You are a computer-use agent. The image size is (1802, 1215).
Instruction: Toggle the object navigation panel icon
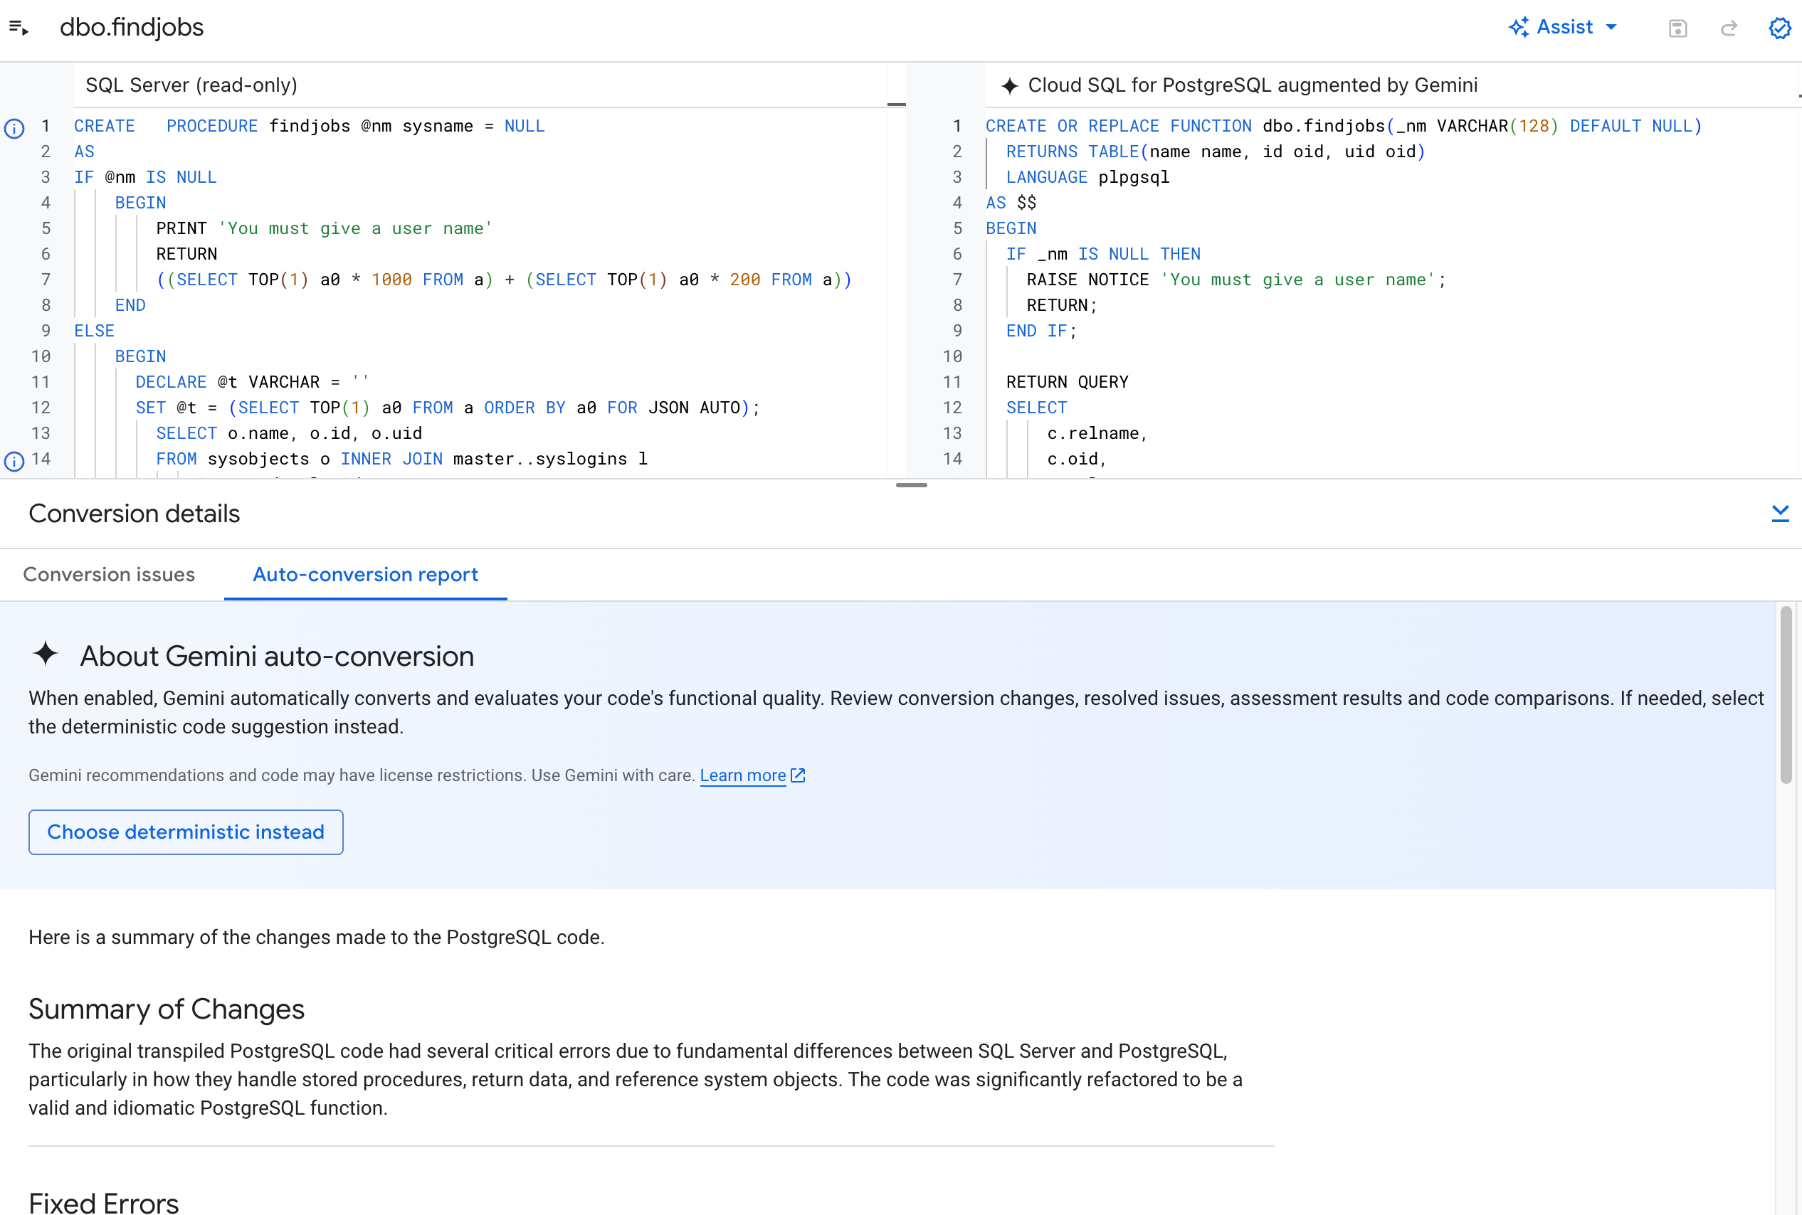[x=19, y=28]
